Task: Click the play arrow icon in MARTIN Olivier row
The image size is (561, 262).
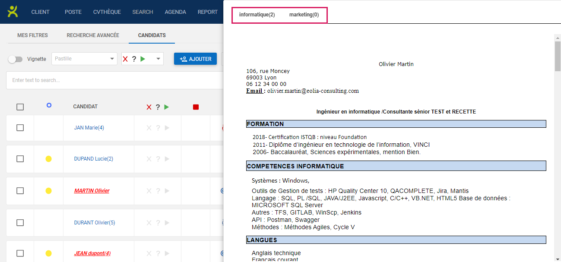Action: 167,191
